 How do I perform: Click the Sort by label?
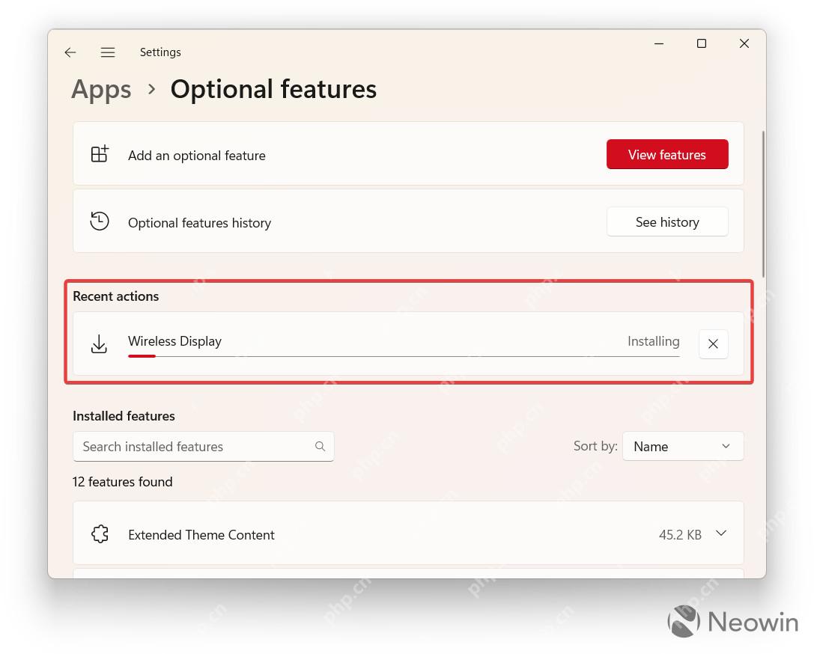tap(595, 446)
